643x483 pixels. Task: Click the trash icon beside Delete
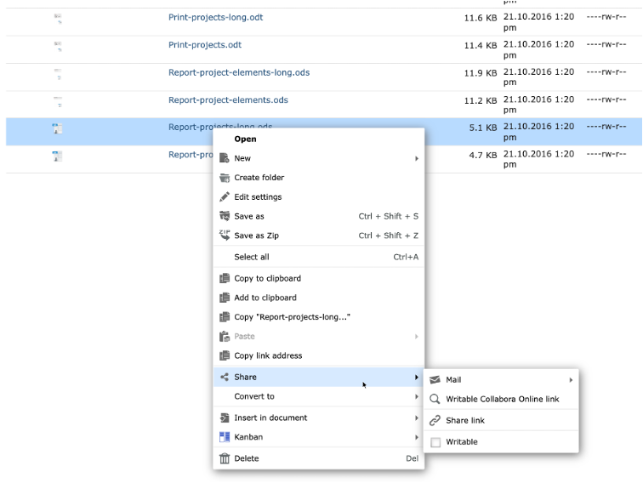pyautogui.click(x=225, y=458)
